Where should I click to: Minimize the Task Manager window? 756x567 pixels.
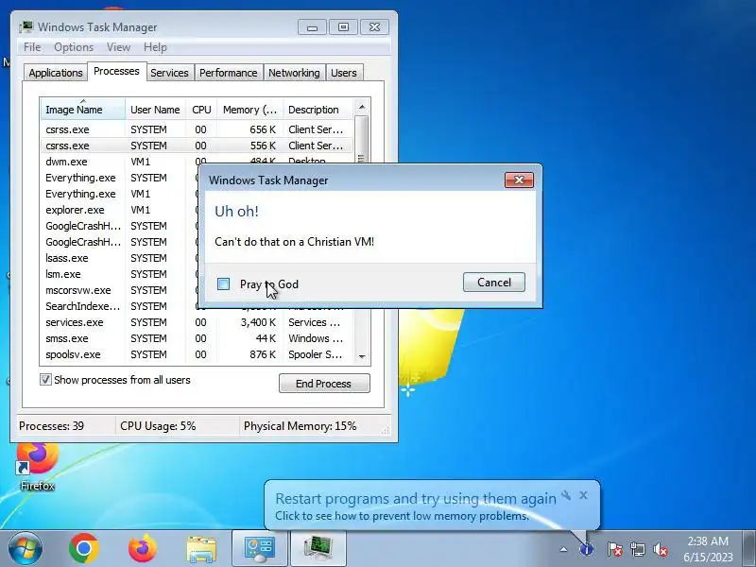pyautogui.click(x=313, y=27)
